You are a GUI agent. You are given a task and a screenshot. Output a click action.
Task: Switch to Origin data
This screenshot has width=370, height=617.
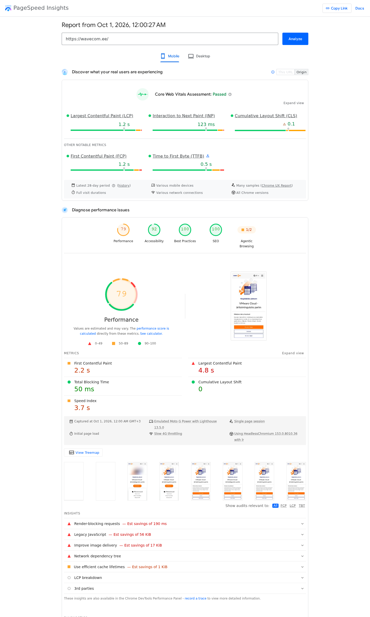click(x=301, y=72)
